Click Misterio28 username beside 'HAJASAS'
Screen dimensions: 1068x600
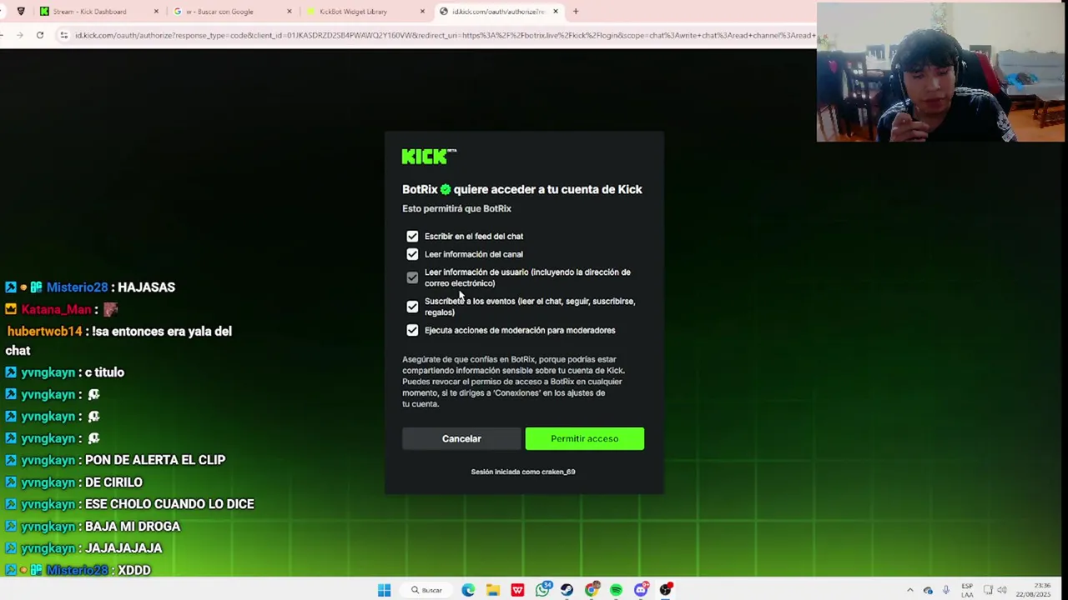pyautogui.click(x=77, y=287)
